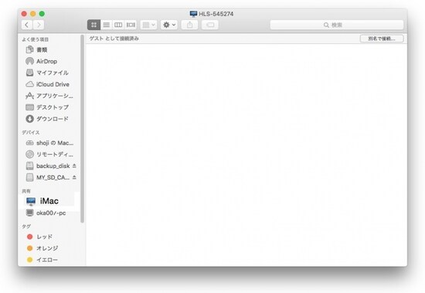Click the 別名で接続 button
This screenshot has height=293, width=425.
[382, 39]
